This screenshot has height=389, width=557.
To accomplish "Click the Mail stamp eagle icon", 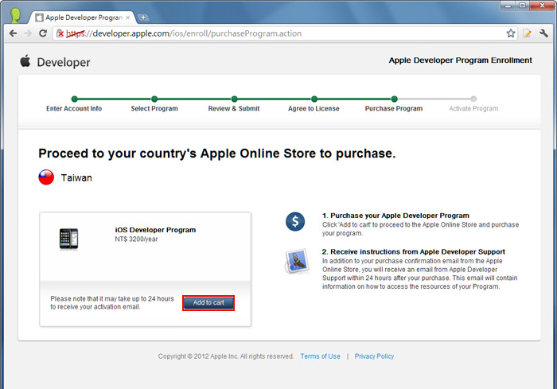I will [297, 261].
